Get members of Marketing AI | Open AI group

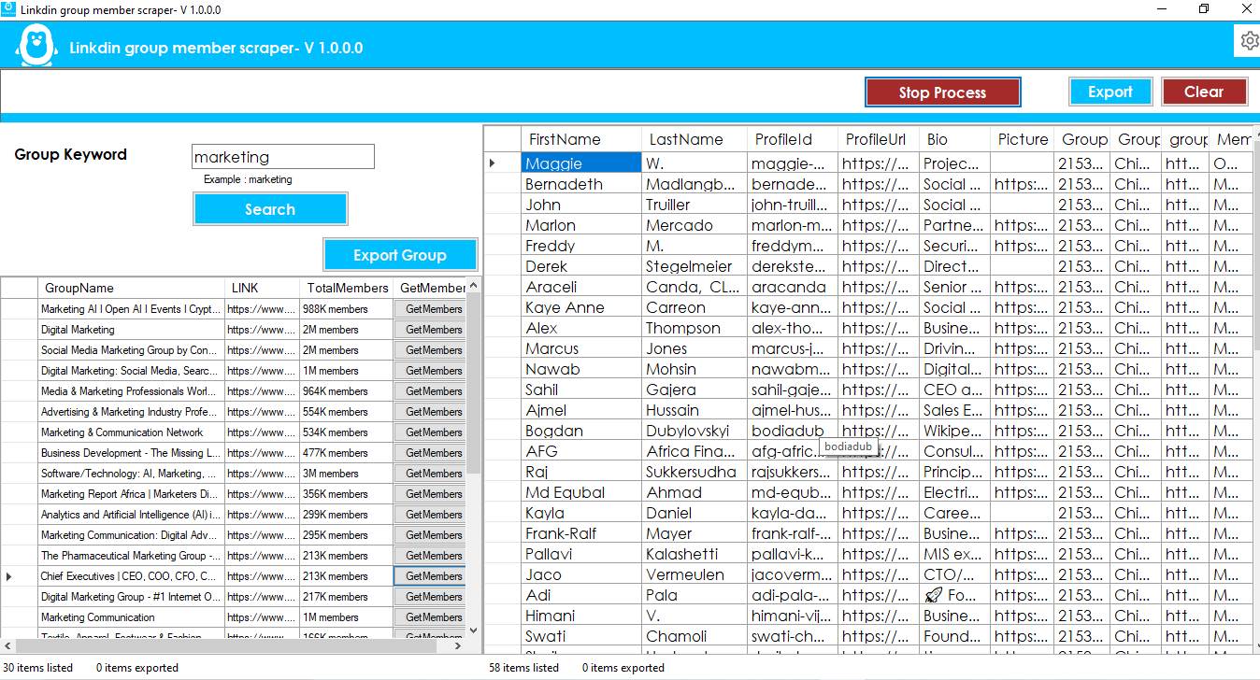point(430,309)
